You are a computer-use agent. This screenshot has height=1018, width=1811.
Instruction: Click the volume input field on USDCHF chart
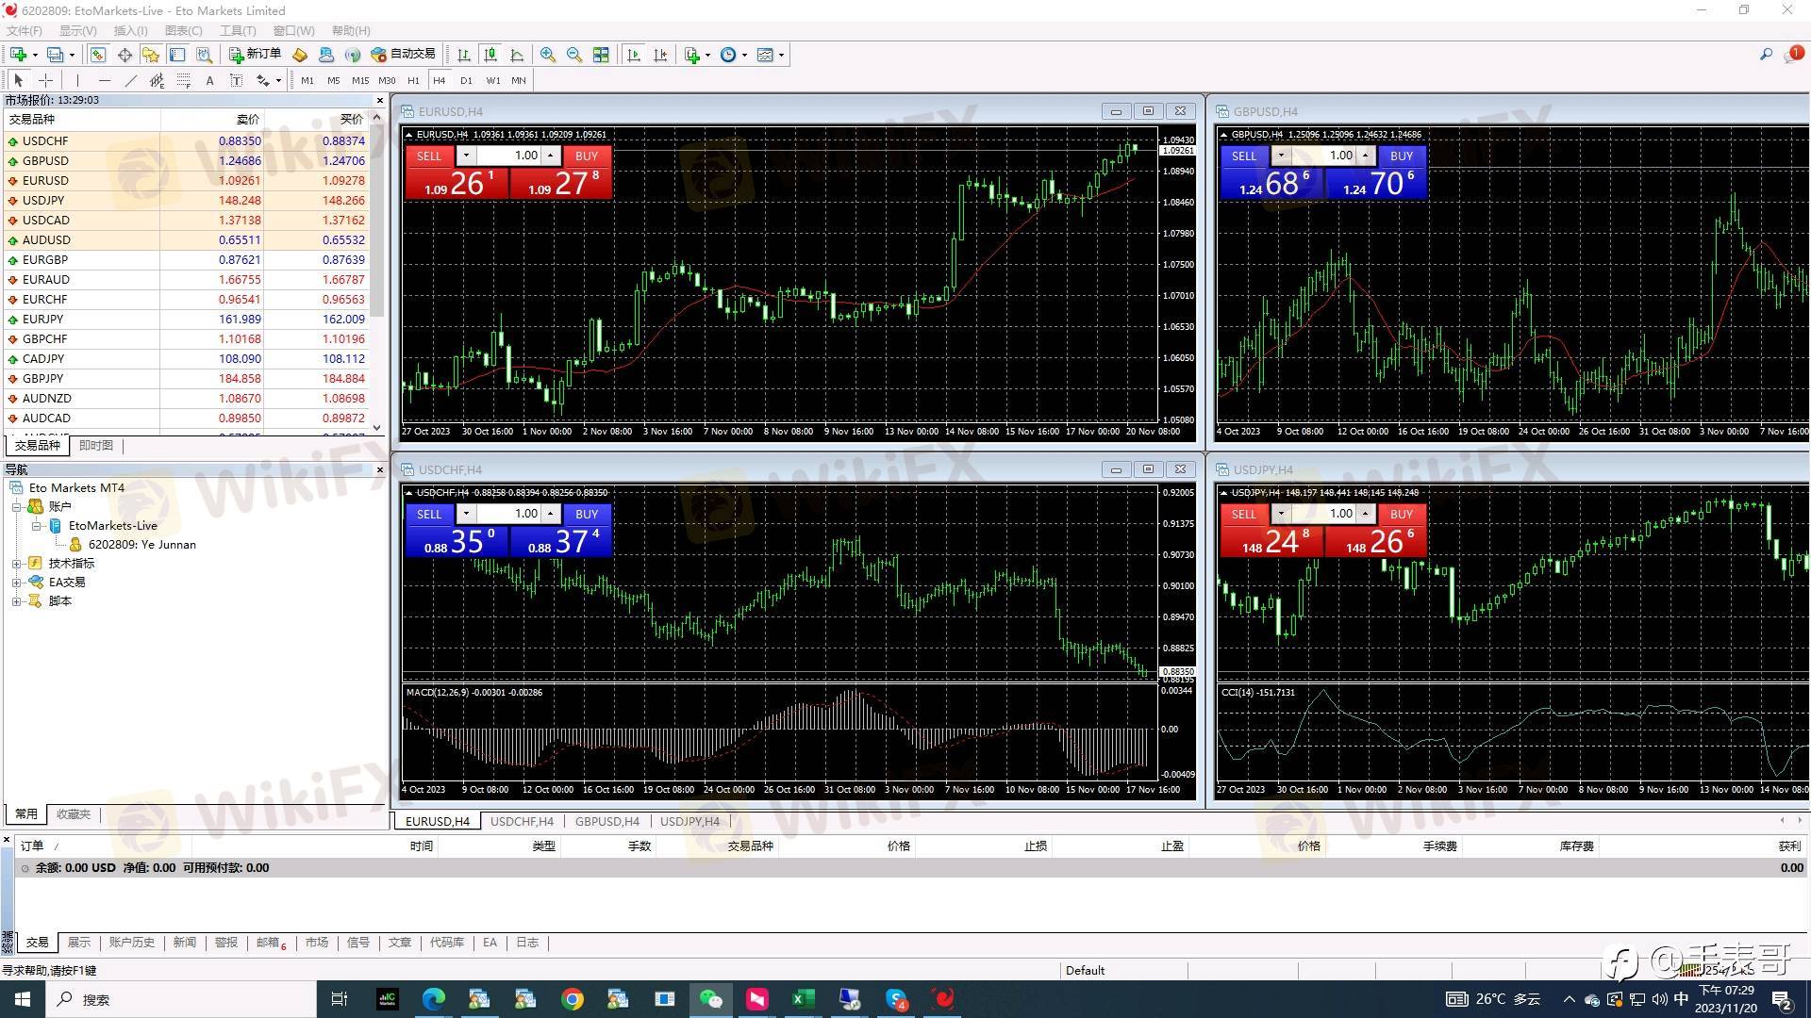(x=508, y=514)
